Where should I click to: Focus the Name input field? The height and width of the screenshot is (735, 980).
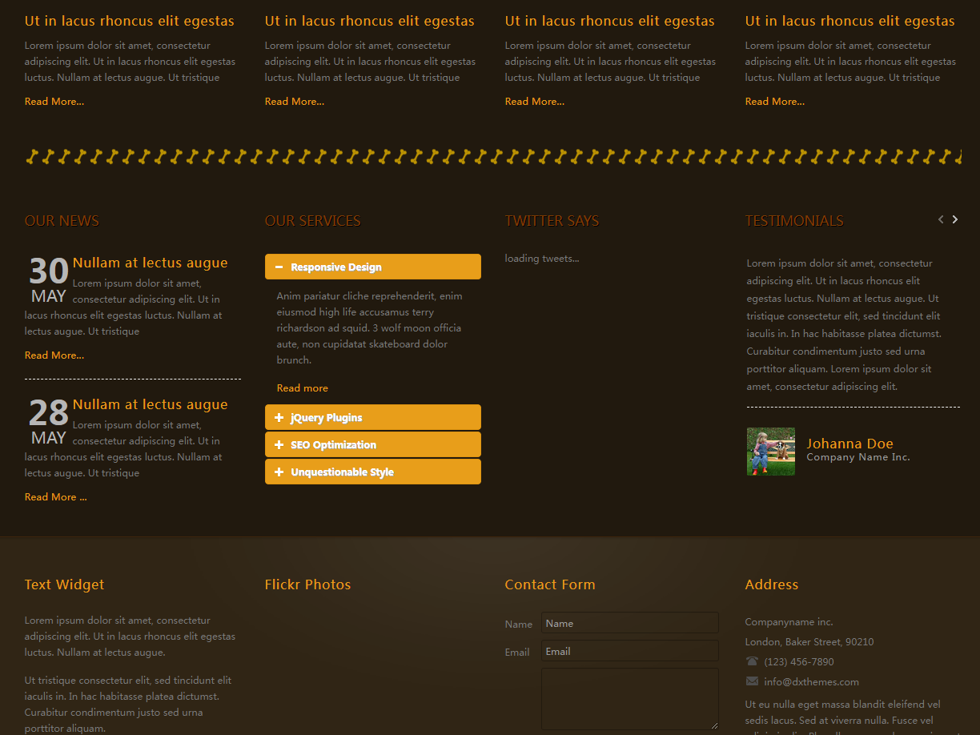coord(630,623)
